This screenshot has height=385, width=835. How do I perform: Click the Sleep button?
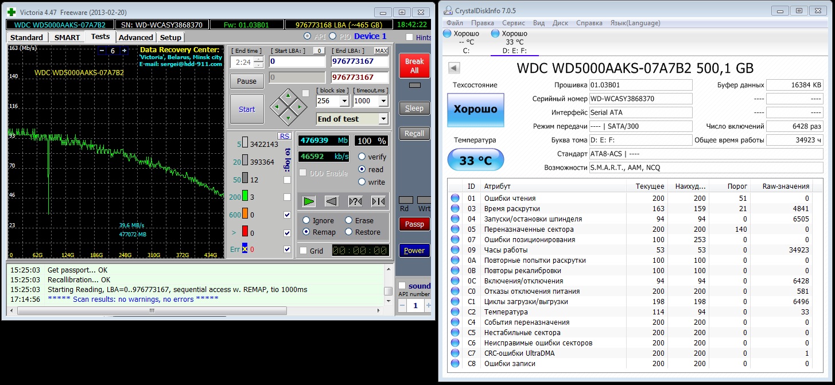414,108
